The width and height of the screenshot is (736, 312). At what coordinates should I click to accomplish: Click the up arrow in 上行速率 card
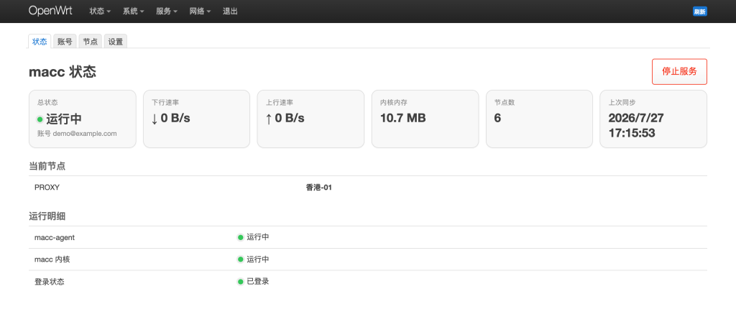pyautogui.click(x=269, y=119)
